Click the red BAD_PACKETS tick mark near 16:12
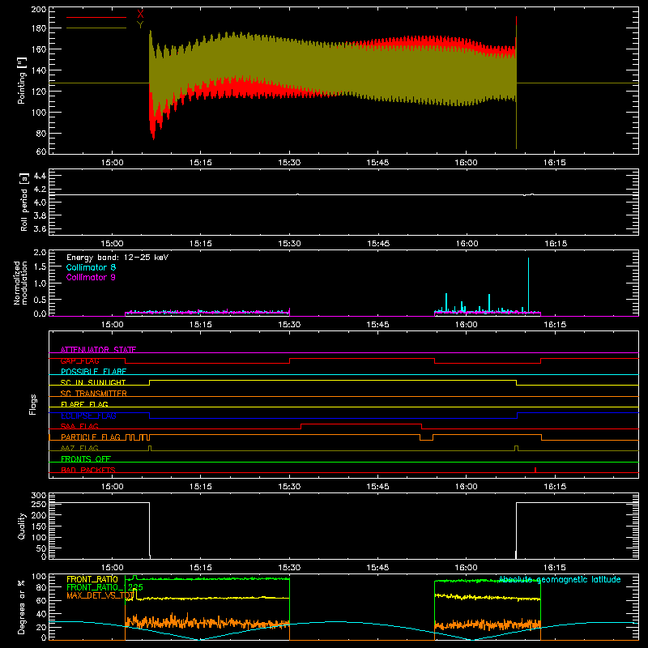 coord(535,470)
